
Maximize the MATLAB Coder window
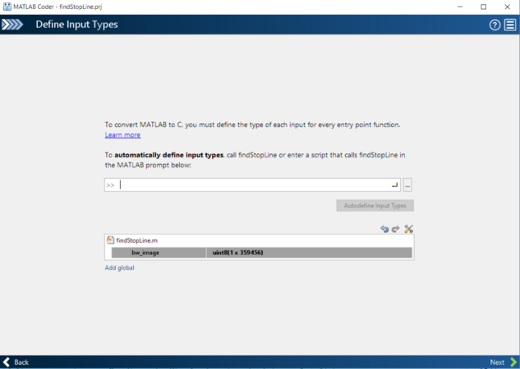[483, 6]
